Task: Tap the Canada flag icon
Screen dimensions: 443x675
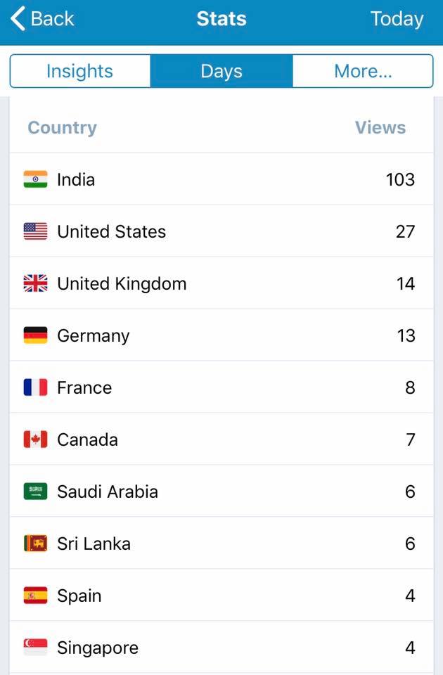Action: [x=35, y=439]
